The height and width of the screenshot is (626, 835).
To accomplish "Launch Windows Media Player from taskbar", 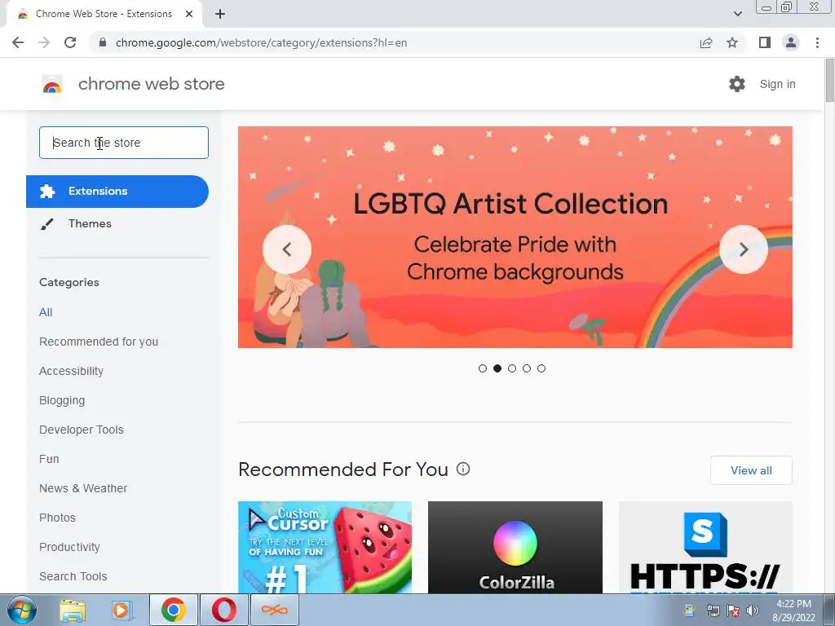I will [121, 610].
